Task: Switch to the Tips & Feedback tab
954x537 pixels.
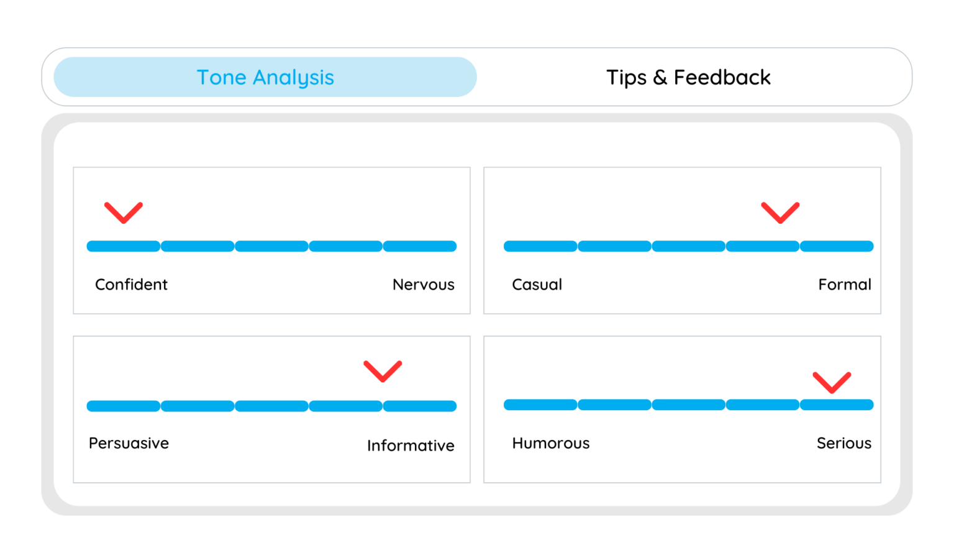Action: (688, 77)
